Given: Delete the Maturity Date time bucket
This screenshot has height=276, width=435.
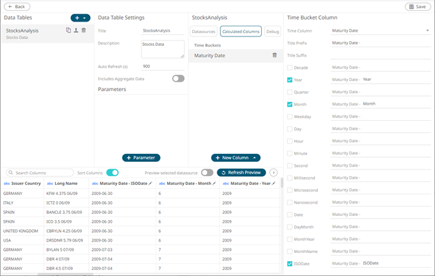Looking at the screenshot, I should [x=274, y=55].
